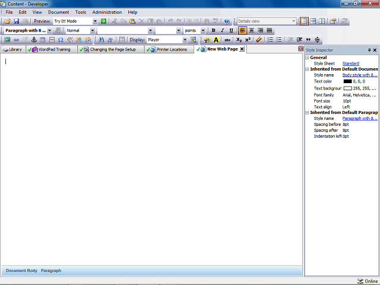Collapse the General section in Style Inspector
Viewport: 380px width, 285px height.
coord(307,58)
